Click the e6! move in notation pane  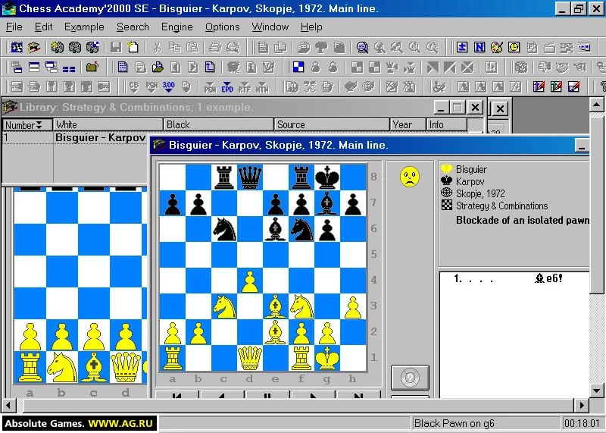pyautogui.click(x=548, y=278)
